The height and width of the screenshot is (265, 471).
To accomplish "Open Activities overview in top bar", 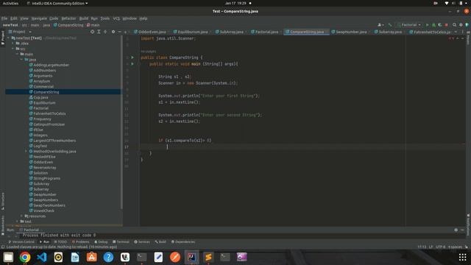I will (x=10, y=3).
